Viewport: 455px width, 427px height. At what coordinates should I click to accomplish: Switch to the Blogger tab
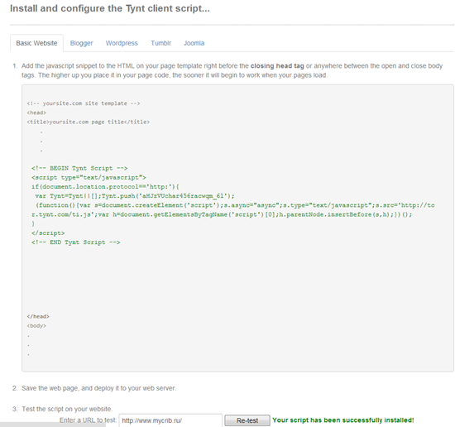click(x=82, y=43)
